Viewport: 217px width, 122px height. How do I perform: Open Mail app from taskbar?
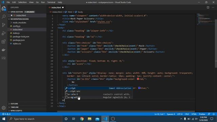point(97,119)
